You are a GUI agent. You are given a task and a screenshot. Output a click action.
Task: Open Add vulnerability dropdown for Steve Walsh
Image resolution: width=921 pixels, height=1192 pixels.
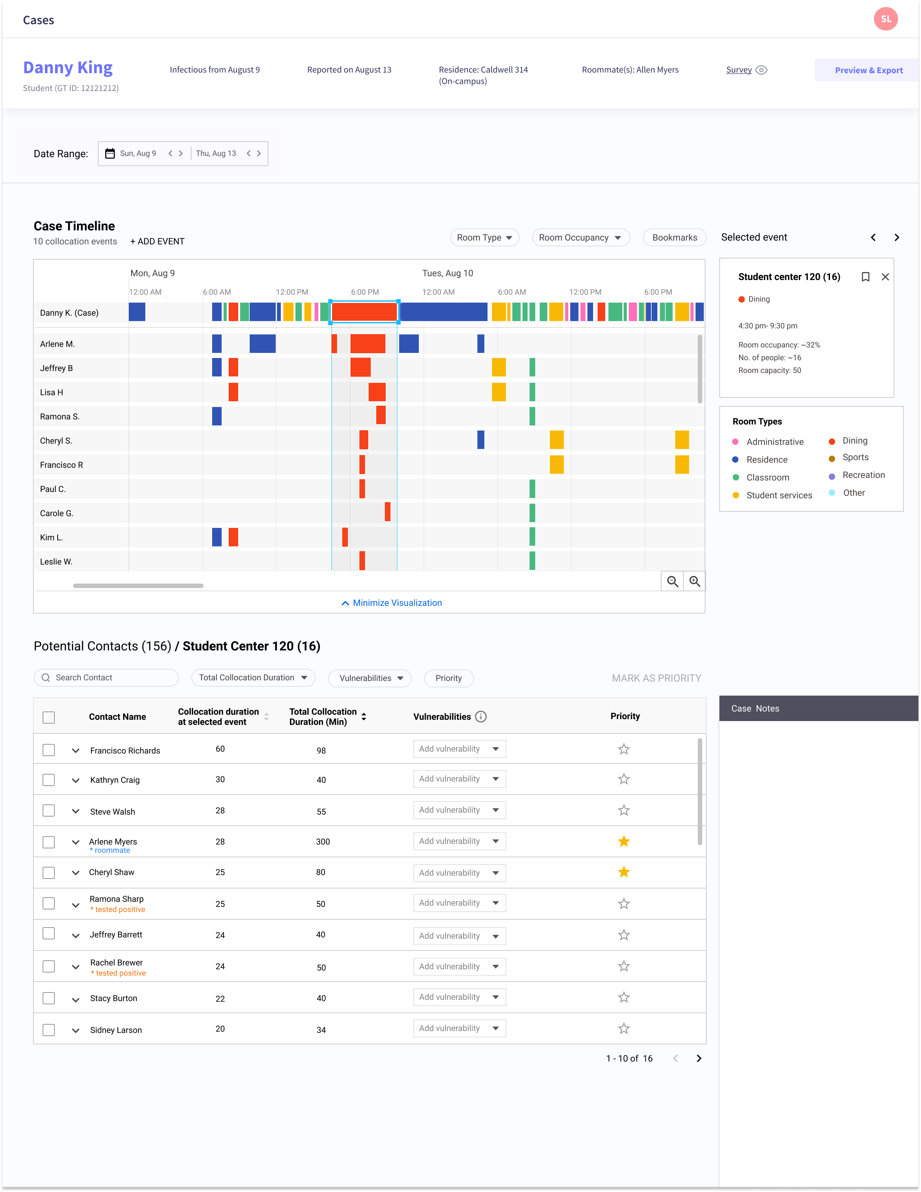[x=460, y=810]
